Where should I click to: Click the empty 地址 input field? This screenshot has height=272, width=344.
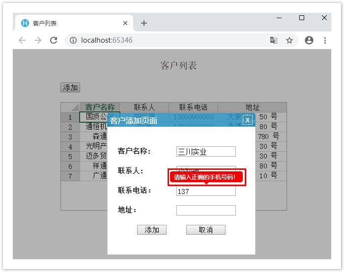coord(206,210)
